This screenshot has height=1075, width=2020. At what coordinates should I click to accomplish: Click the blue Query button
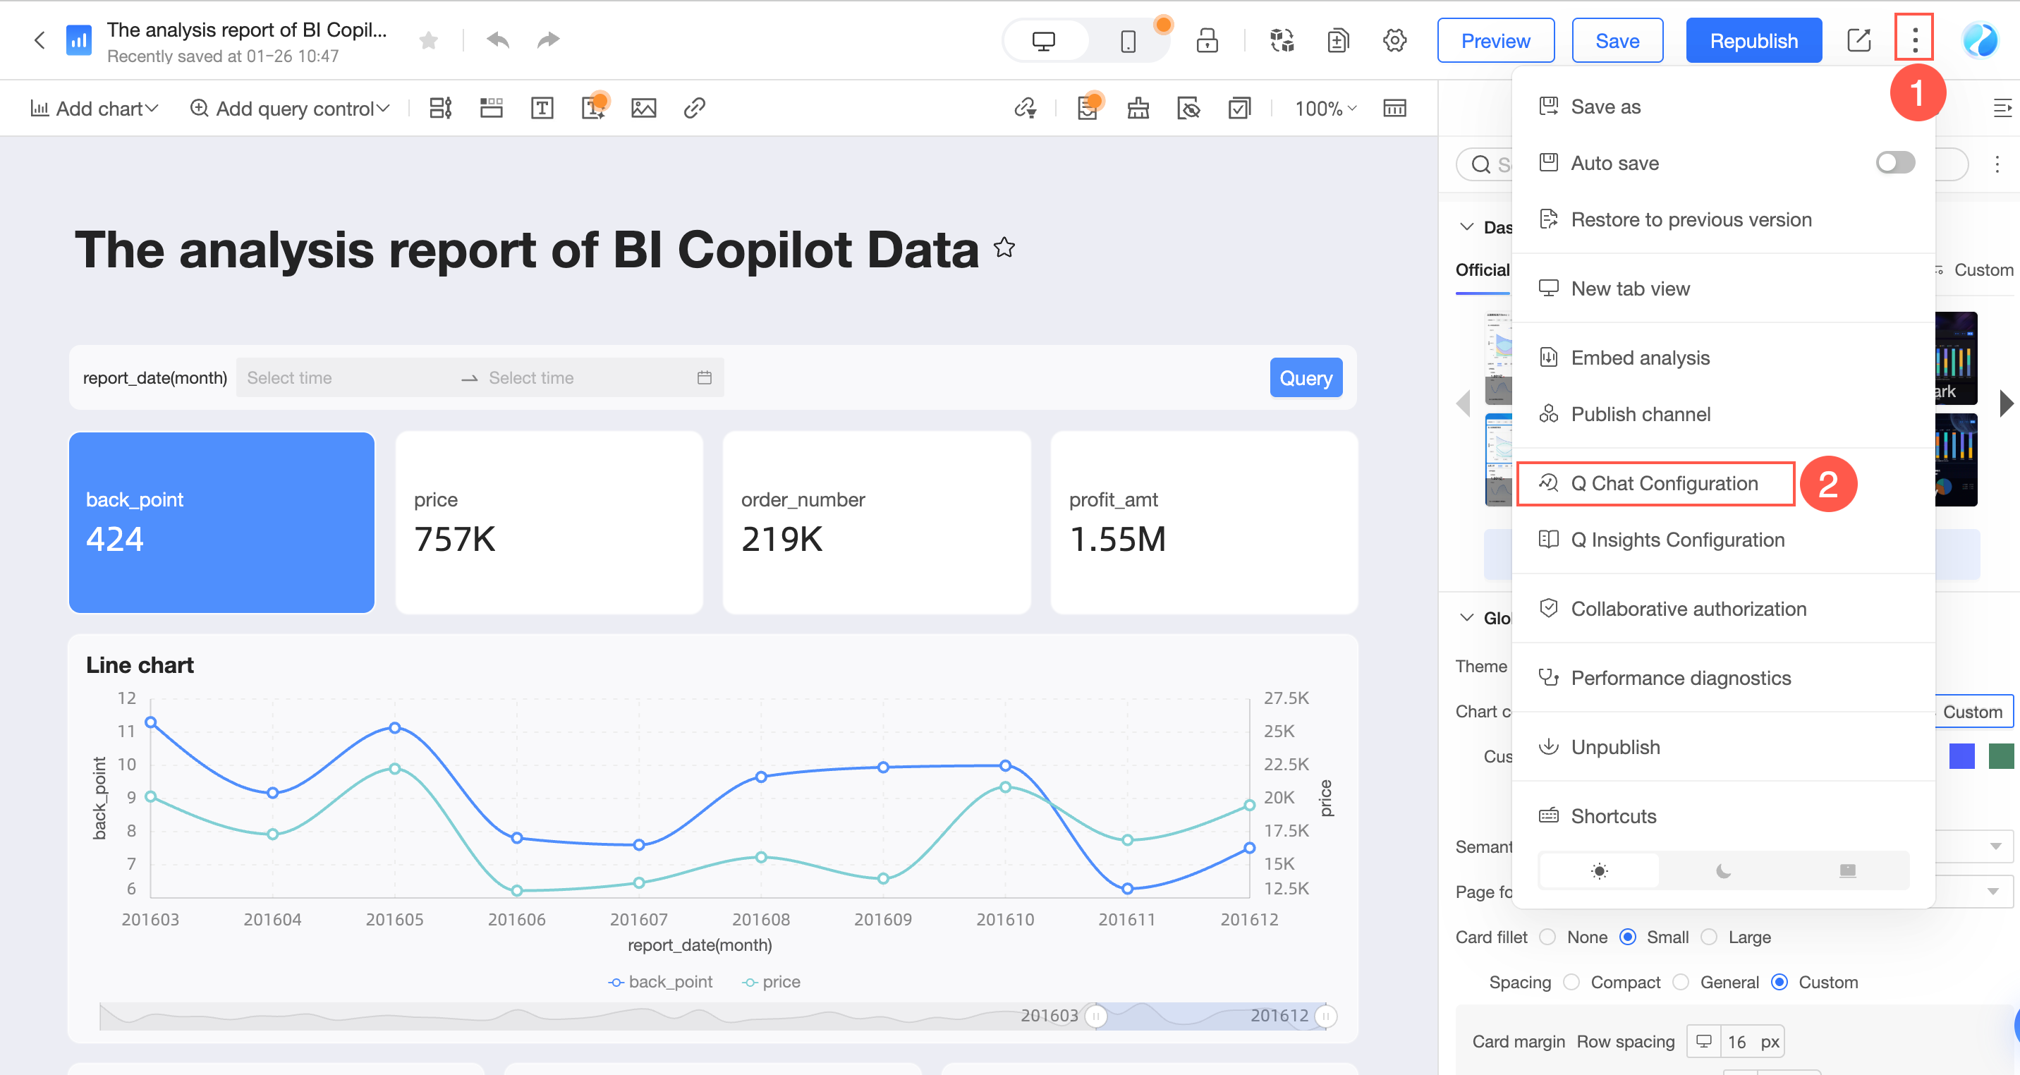(x=1306, y=378)
